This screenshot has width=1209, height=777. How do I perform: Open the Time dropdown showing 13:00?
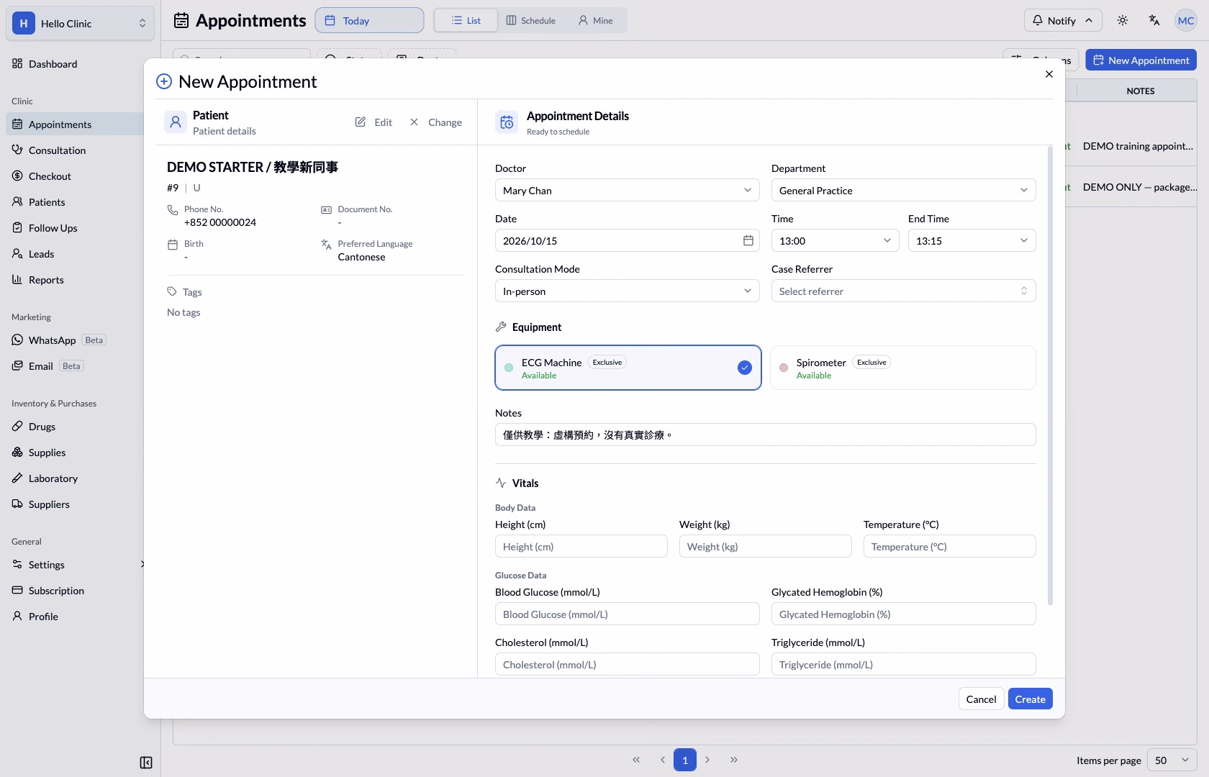pos(836,240)
